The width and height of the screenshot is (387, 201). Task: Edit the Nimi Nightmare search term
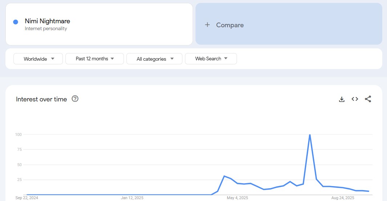pos(48,21)
